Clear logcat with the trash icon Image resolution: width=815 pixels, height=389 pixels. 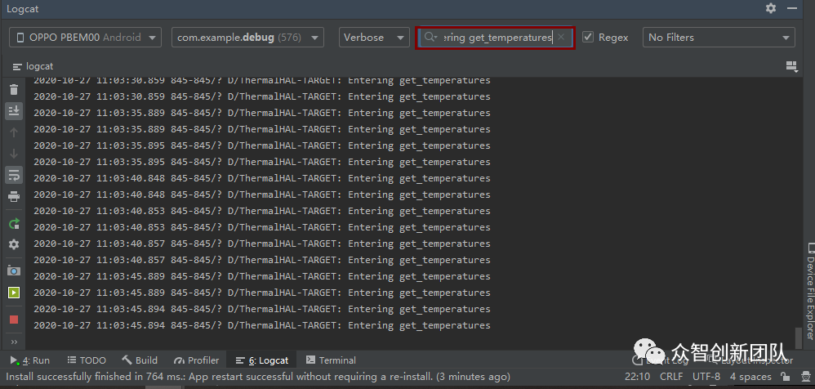(x=14, y=90)
